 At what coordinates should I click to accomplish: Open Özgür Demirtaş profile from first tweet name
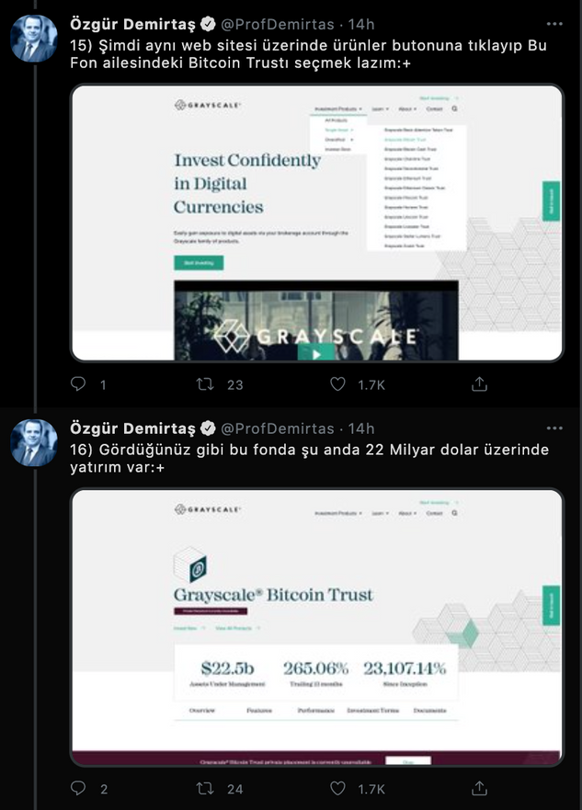pyautogui.click(x=132, y=24)
